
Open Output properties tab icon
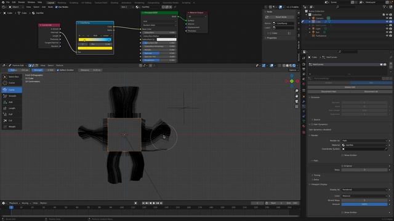click(304, 69)
